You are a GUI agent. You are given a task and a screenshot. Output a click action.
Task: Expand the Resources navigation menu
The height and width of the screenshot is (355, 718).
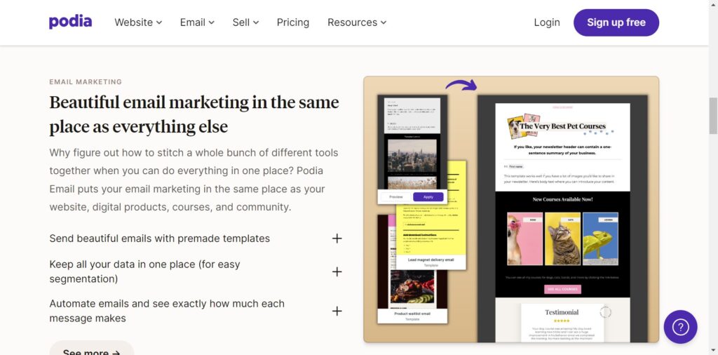coord(357,22)
